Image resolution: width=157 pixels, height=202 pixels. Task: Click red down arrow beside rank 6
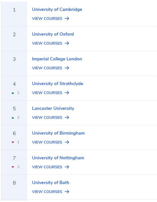point(13,142)
